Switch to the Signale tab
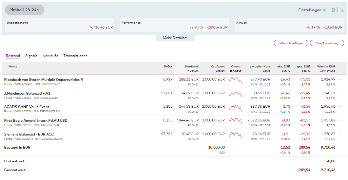348x180 pixels. click(31, 56)
